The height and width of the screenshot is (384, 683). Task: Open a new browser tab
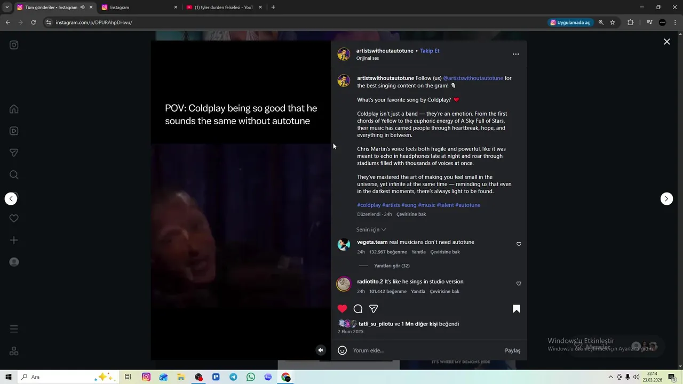click(273, 7)
